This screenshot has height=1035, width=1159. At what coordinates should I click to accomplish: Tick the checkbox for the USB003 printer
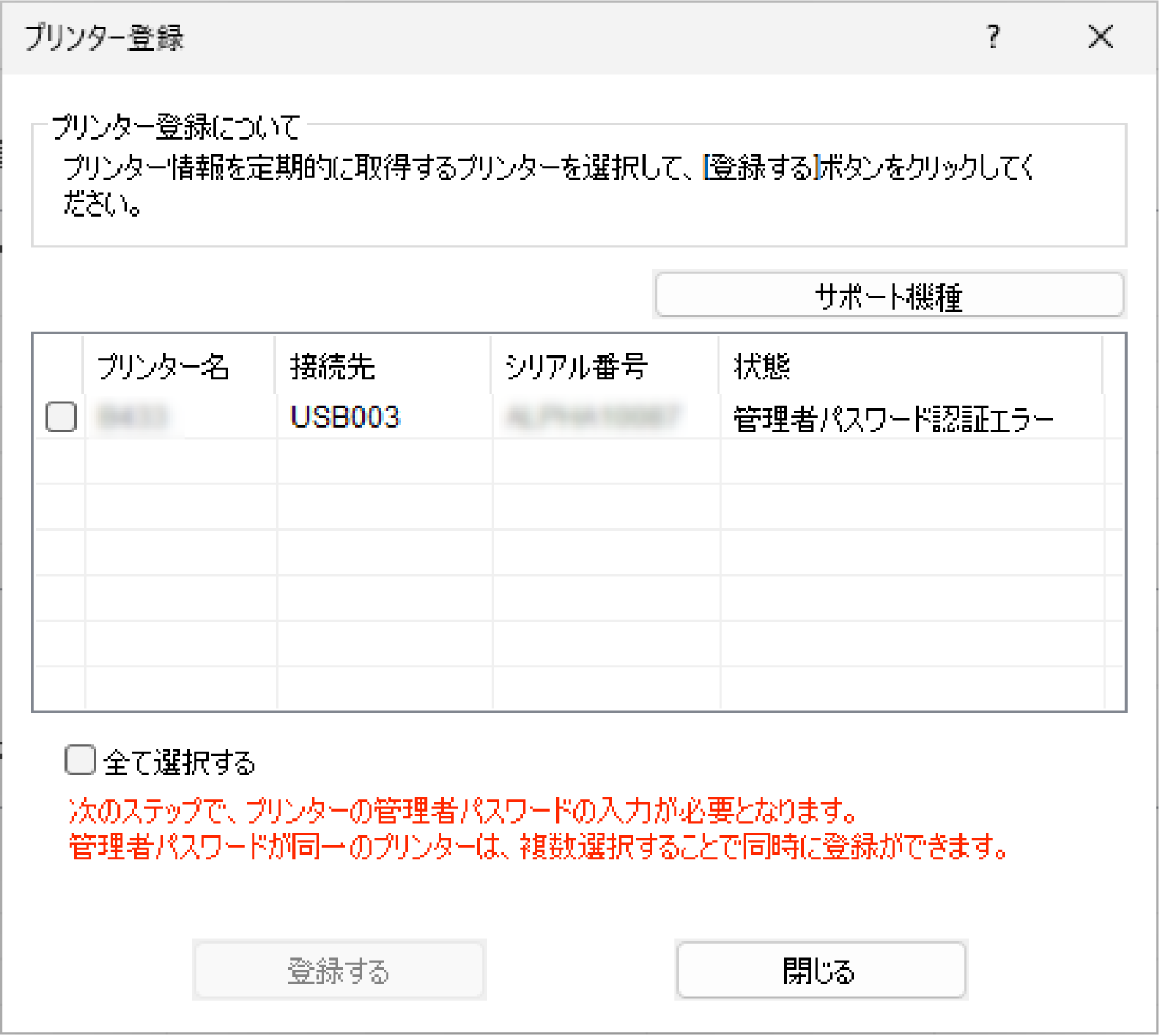(61, 417)
